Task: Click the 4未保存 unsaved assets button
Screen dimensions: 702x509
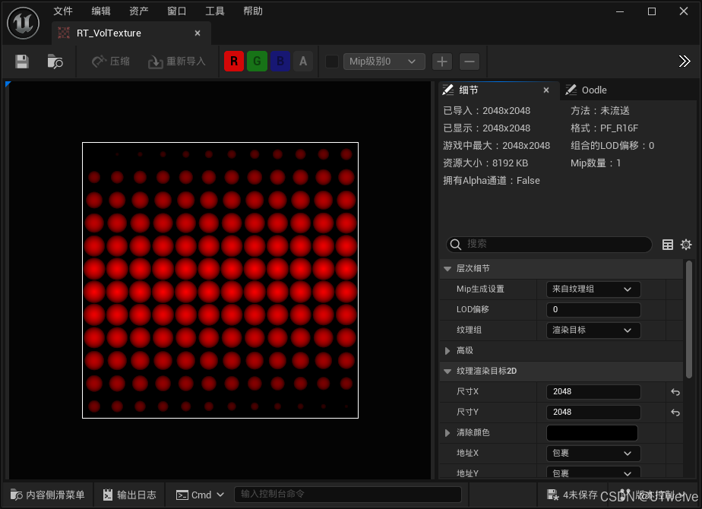Action: click(x=572, y=495)
